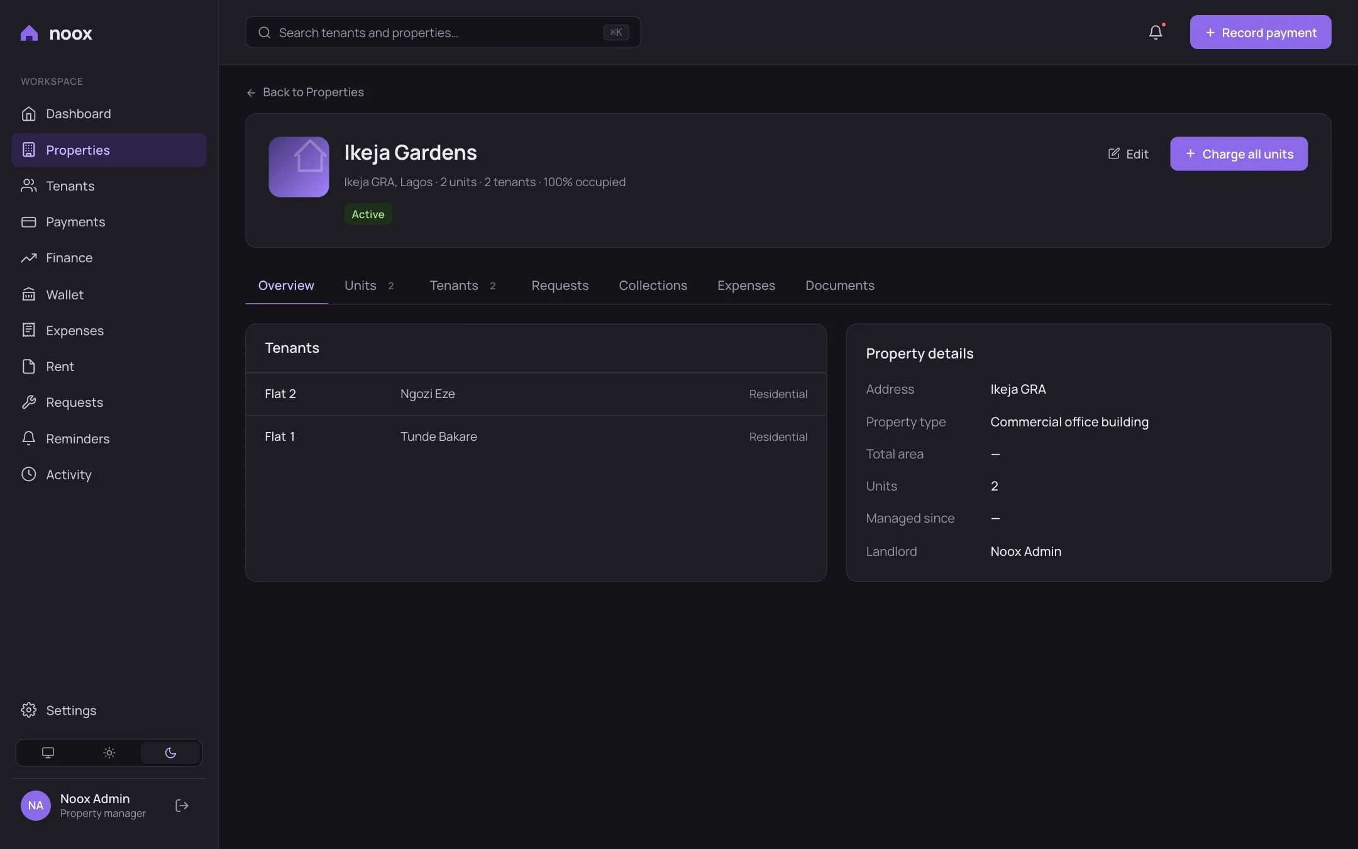The width and height of the screenshot is (1358, 849).
Task: Open the Wallet section
Action: pyautogui.click(x=109, y=294)
